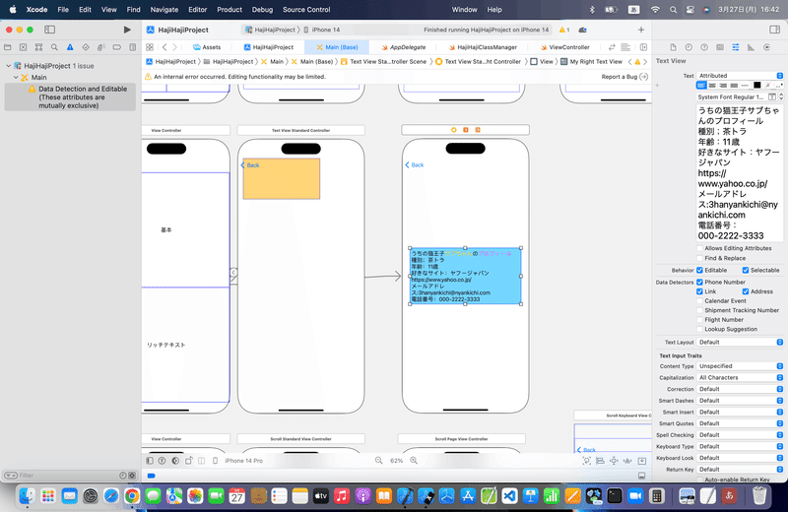The image size is (788, 512).
Task: Show the Identity inspector icon
Action: tap(720, 47)
